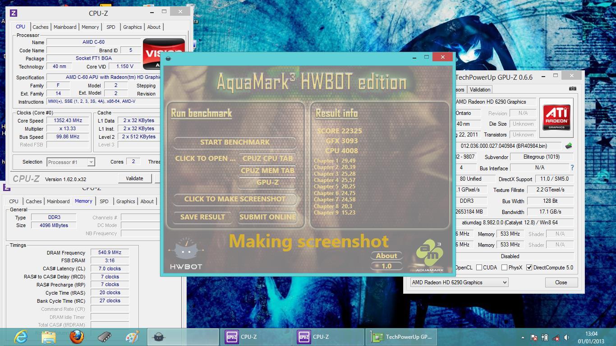Open Caches tab in lower CPU-Z window

click(x=34, y=201)
